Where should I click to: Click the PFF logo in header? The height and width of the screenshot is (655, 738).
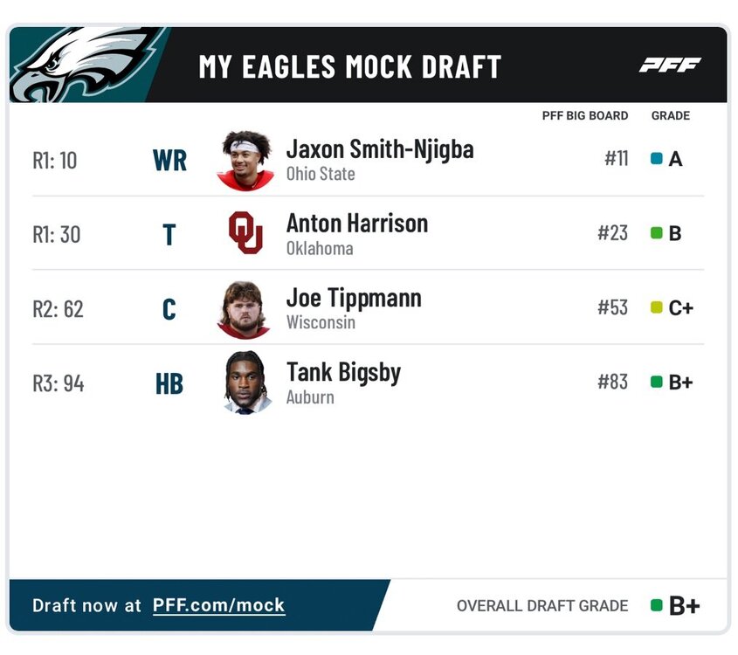(670, 65)
